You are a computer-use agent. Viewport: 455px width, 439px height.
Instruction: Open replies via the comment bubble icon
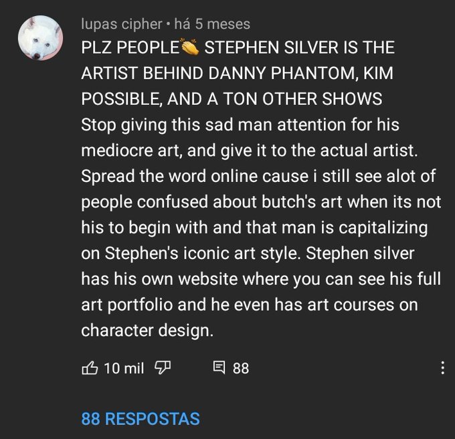click(219, 367)
